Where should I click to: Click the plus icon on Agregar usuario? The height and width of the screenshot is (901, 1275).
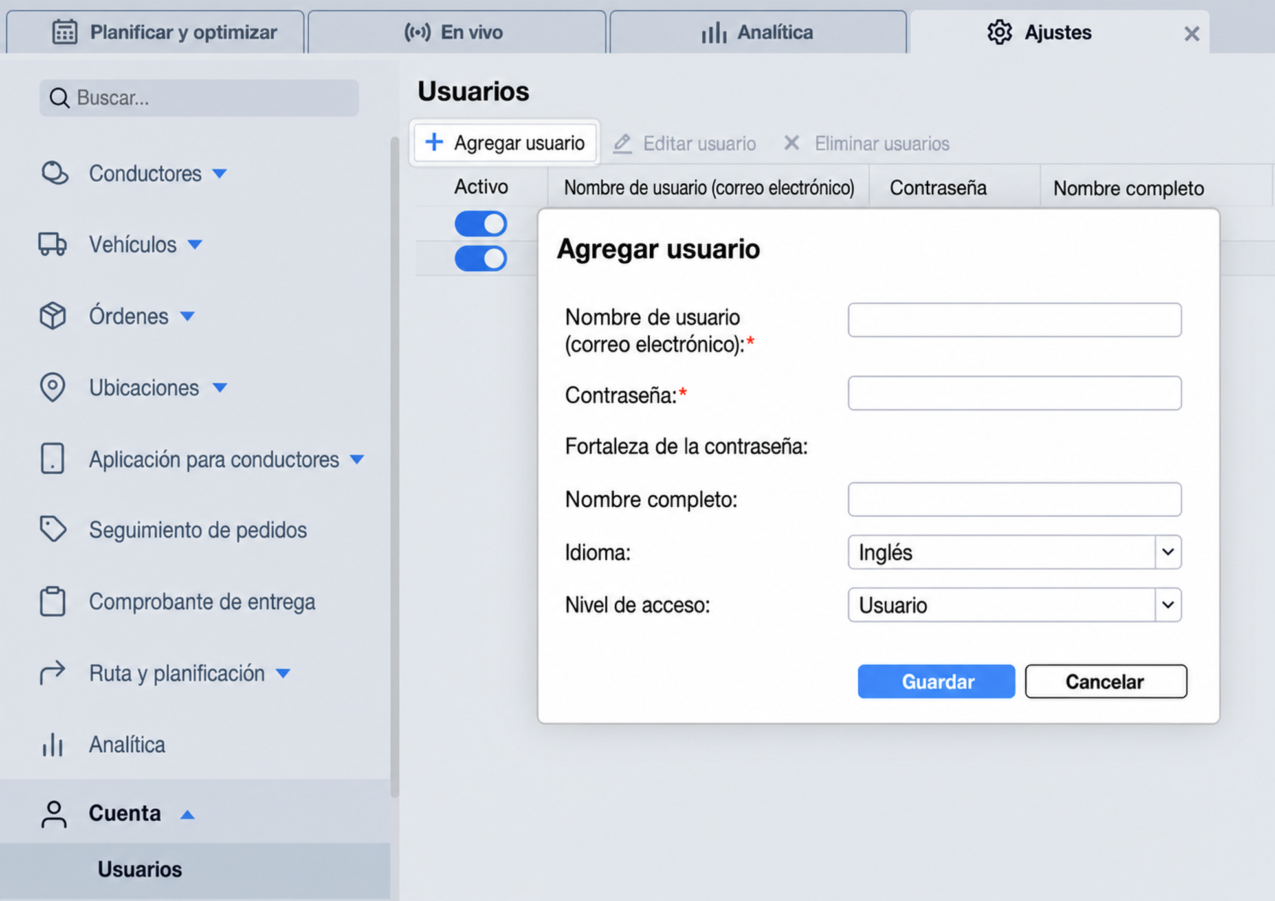pyautogui.click(x=434, y=142)
